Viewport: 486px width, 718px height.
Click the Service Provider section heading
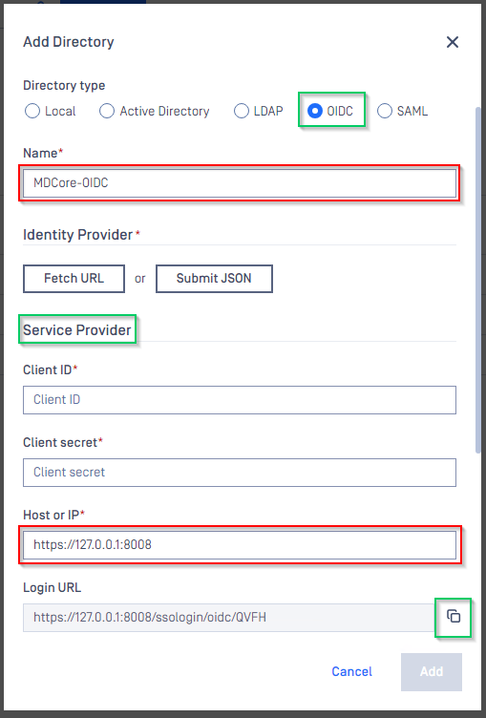tap(77, 330)
